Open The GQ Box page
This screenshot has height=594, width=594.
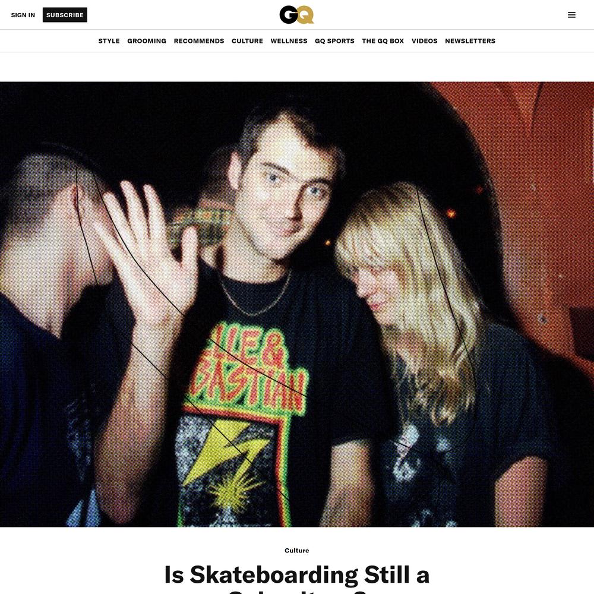(383, 41)
